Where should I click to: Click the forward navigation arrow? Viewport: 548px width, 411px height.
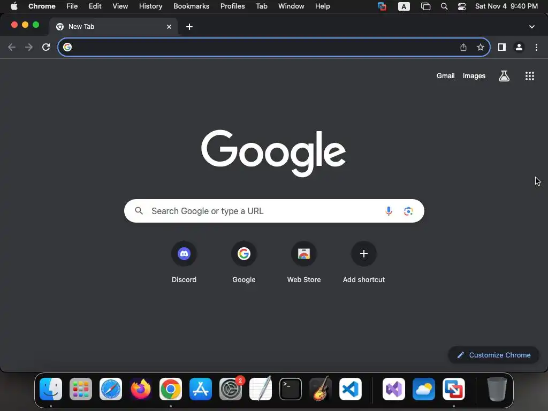[29, 47]
